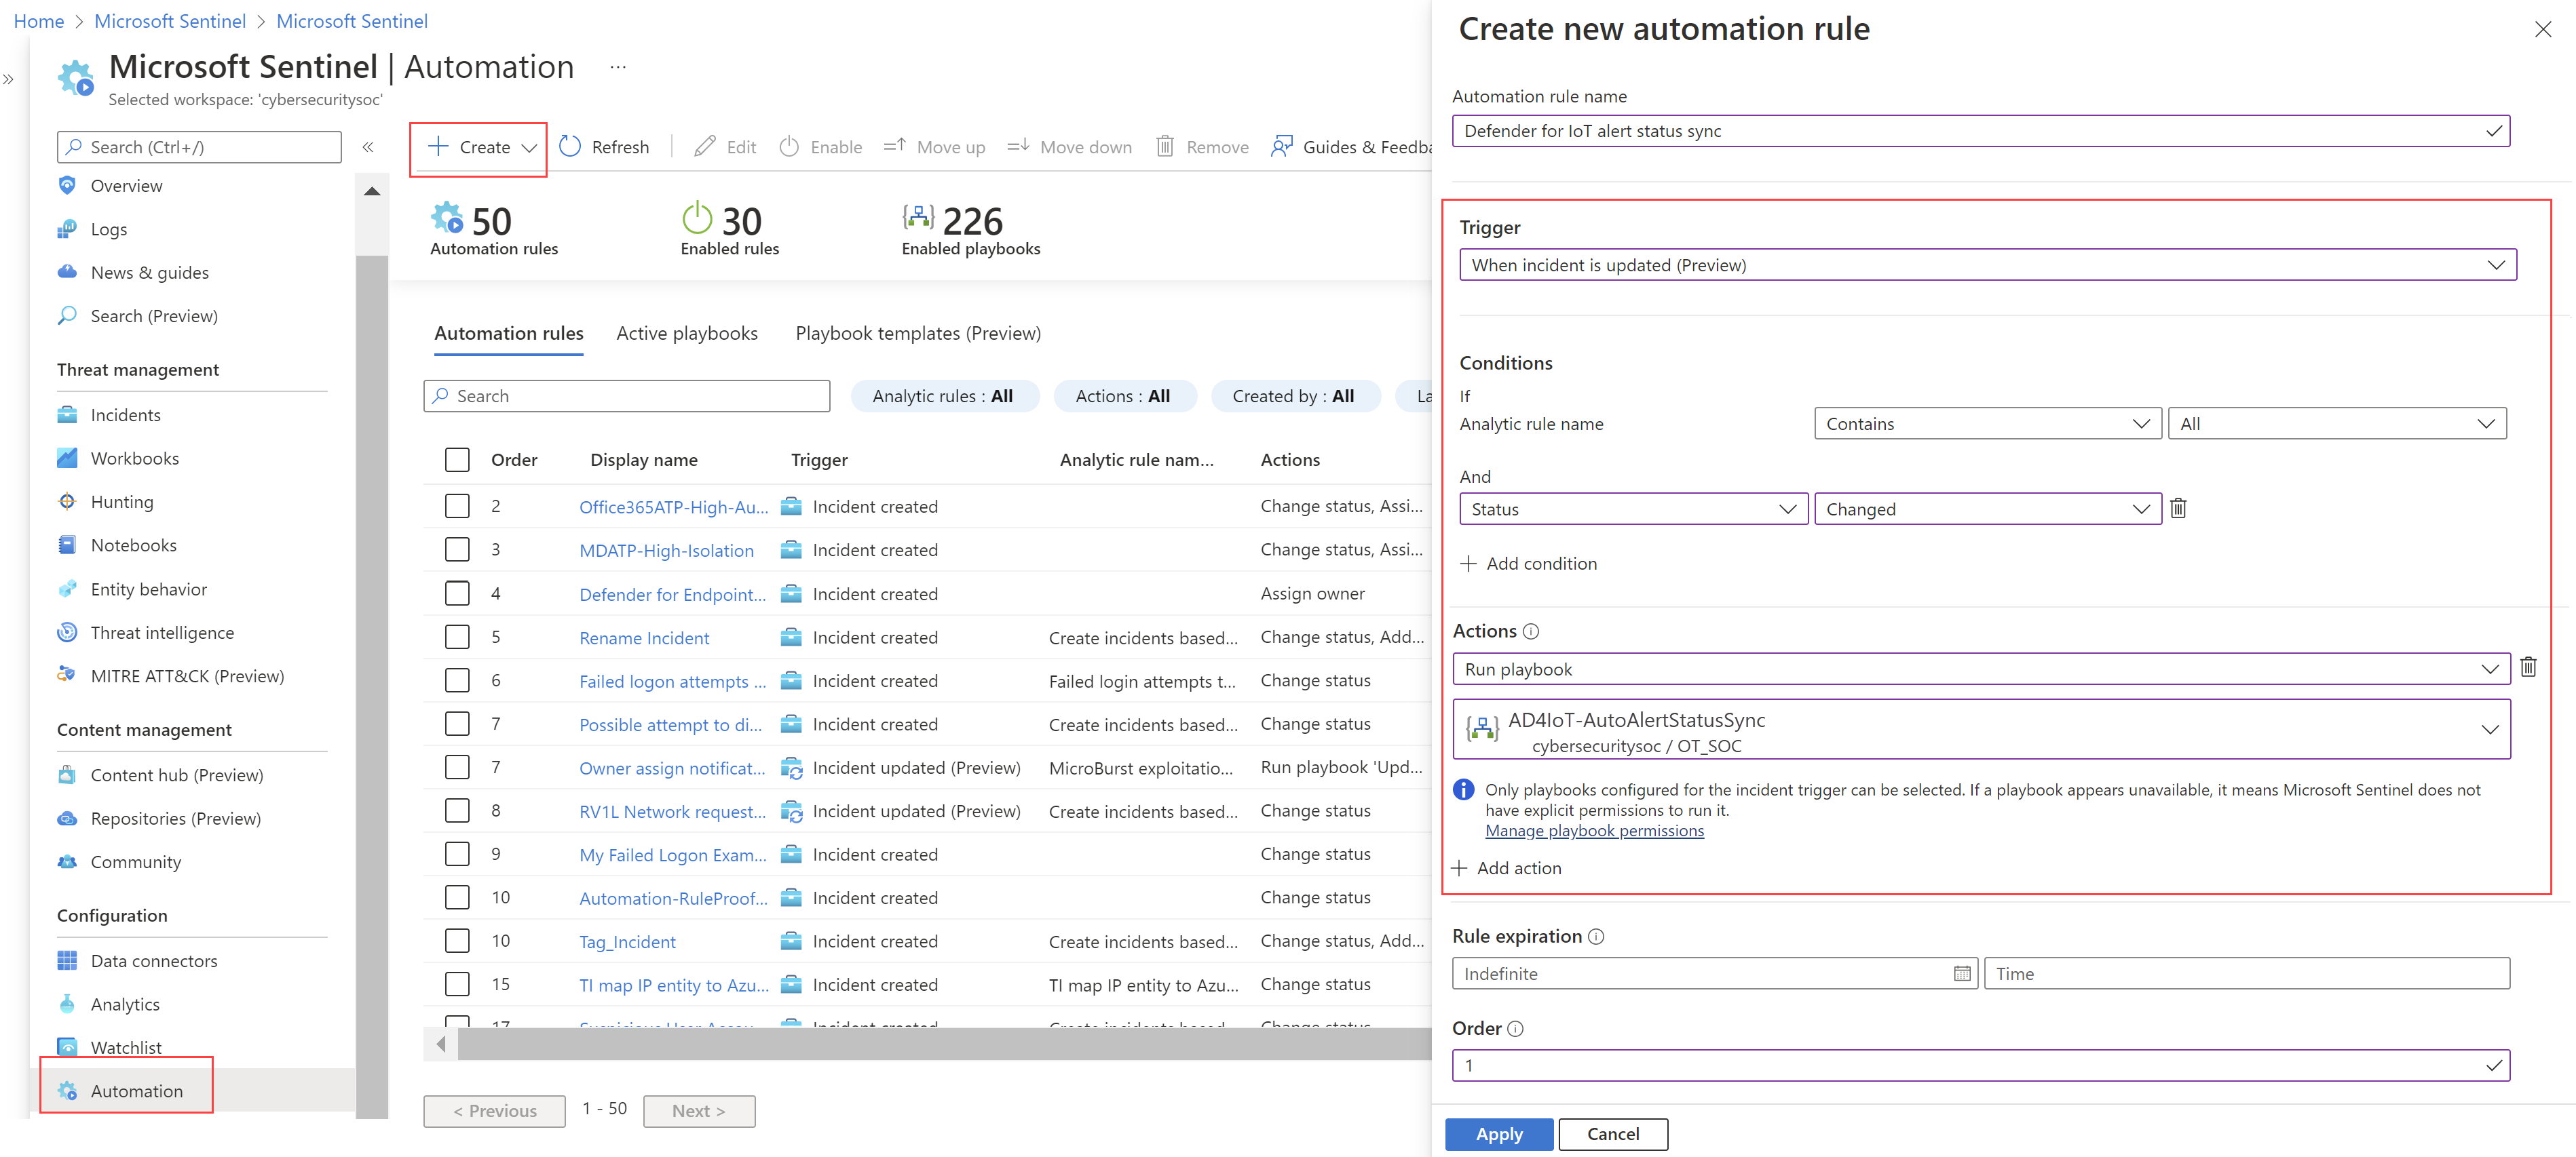This screenshot has width=2576, height=1157.
Task: Remove the Run playbook action via trash icon
Action: [x=2527, y=667]
